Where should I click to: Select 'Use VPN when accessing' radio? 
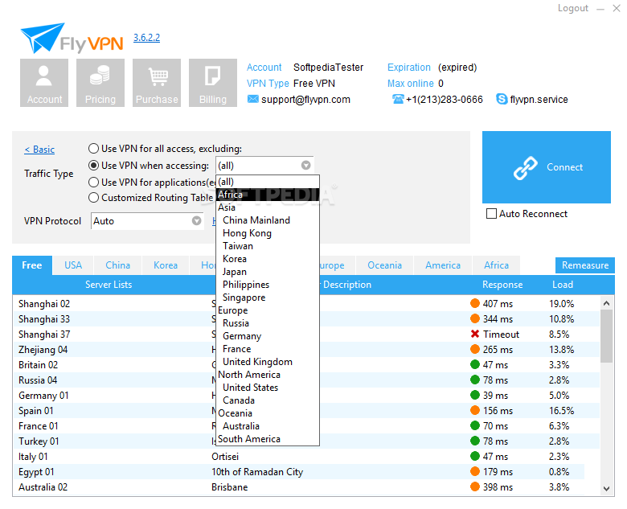coord(93,166)
